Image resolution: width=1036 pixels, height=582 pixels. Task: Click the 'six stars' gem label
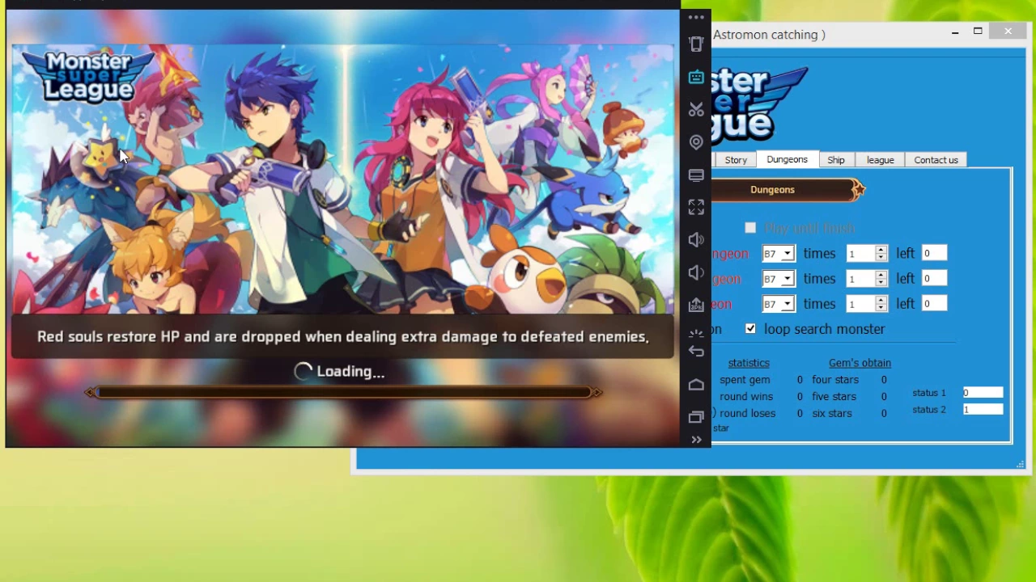[832, 414]
